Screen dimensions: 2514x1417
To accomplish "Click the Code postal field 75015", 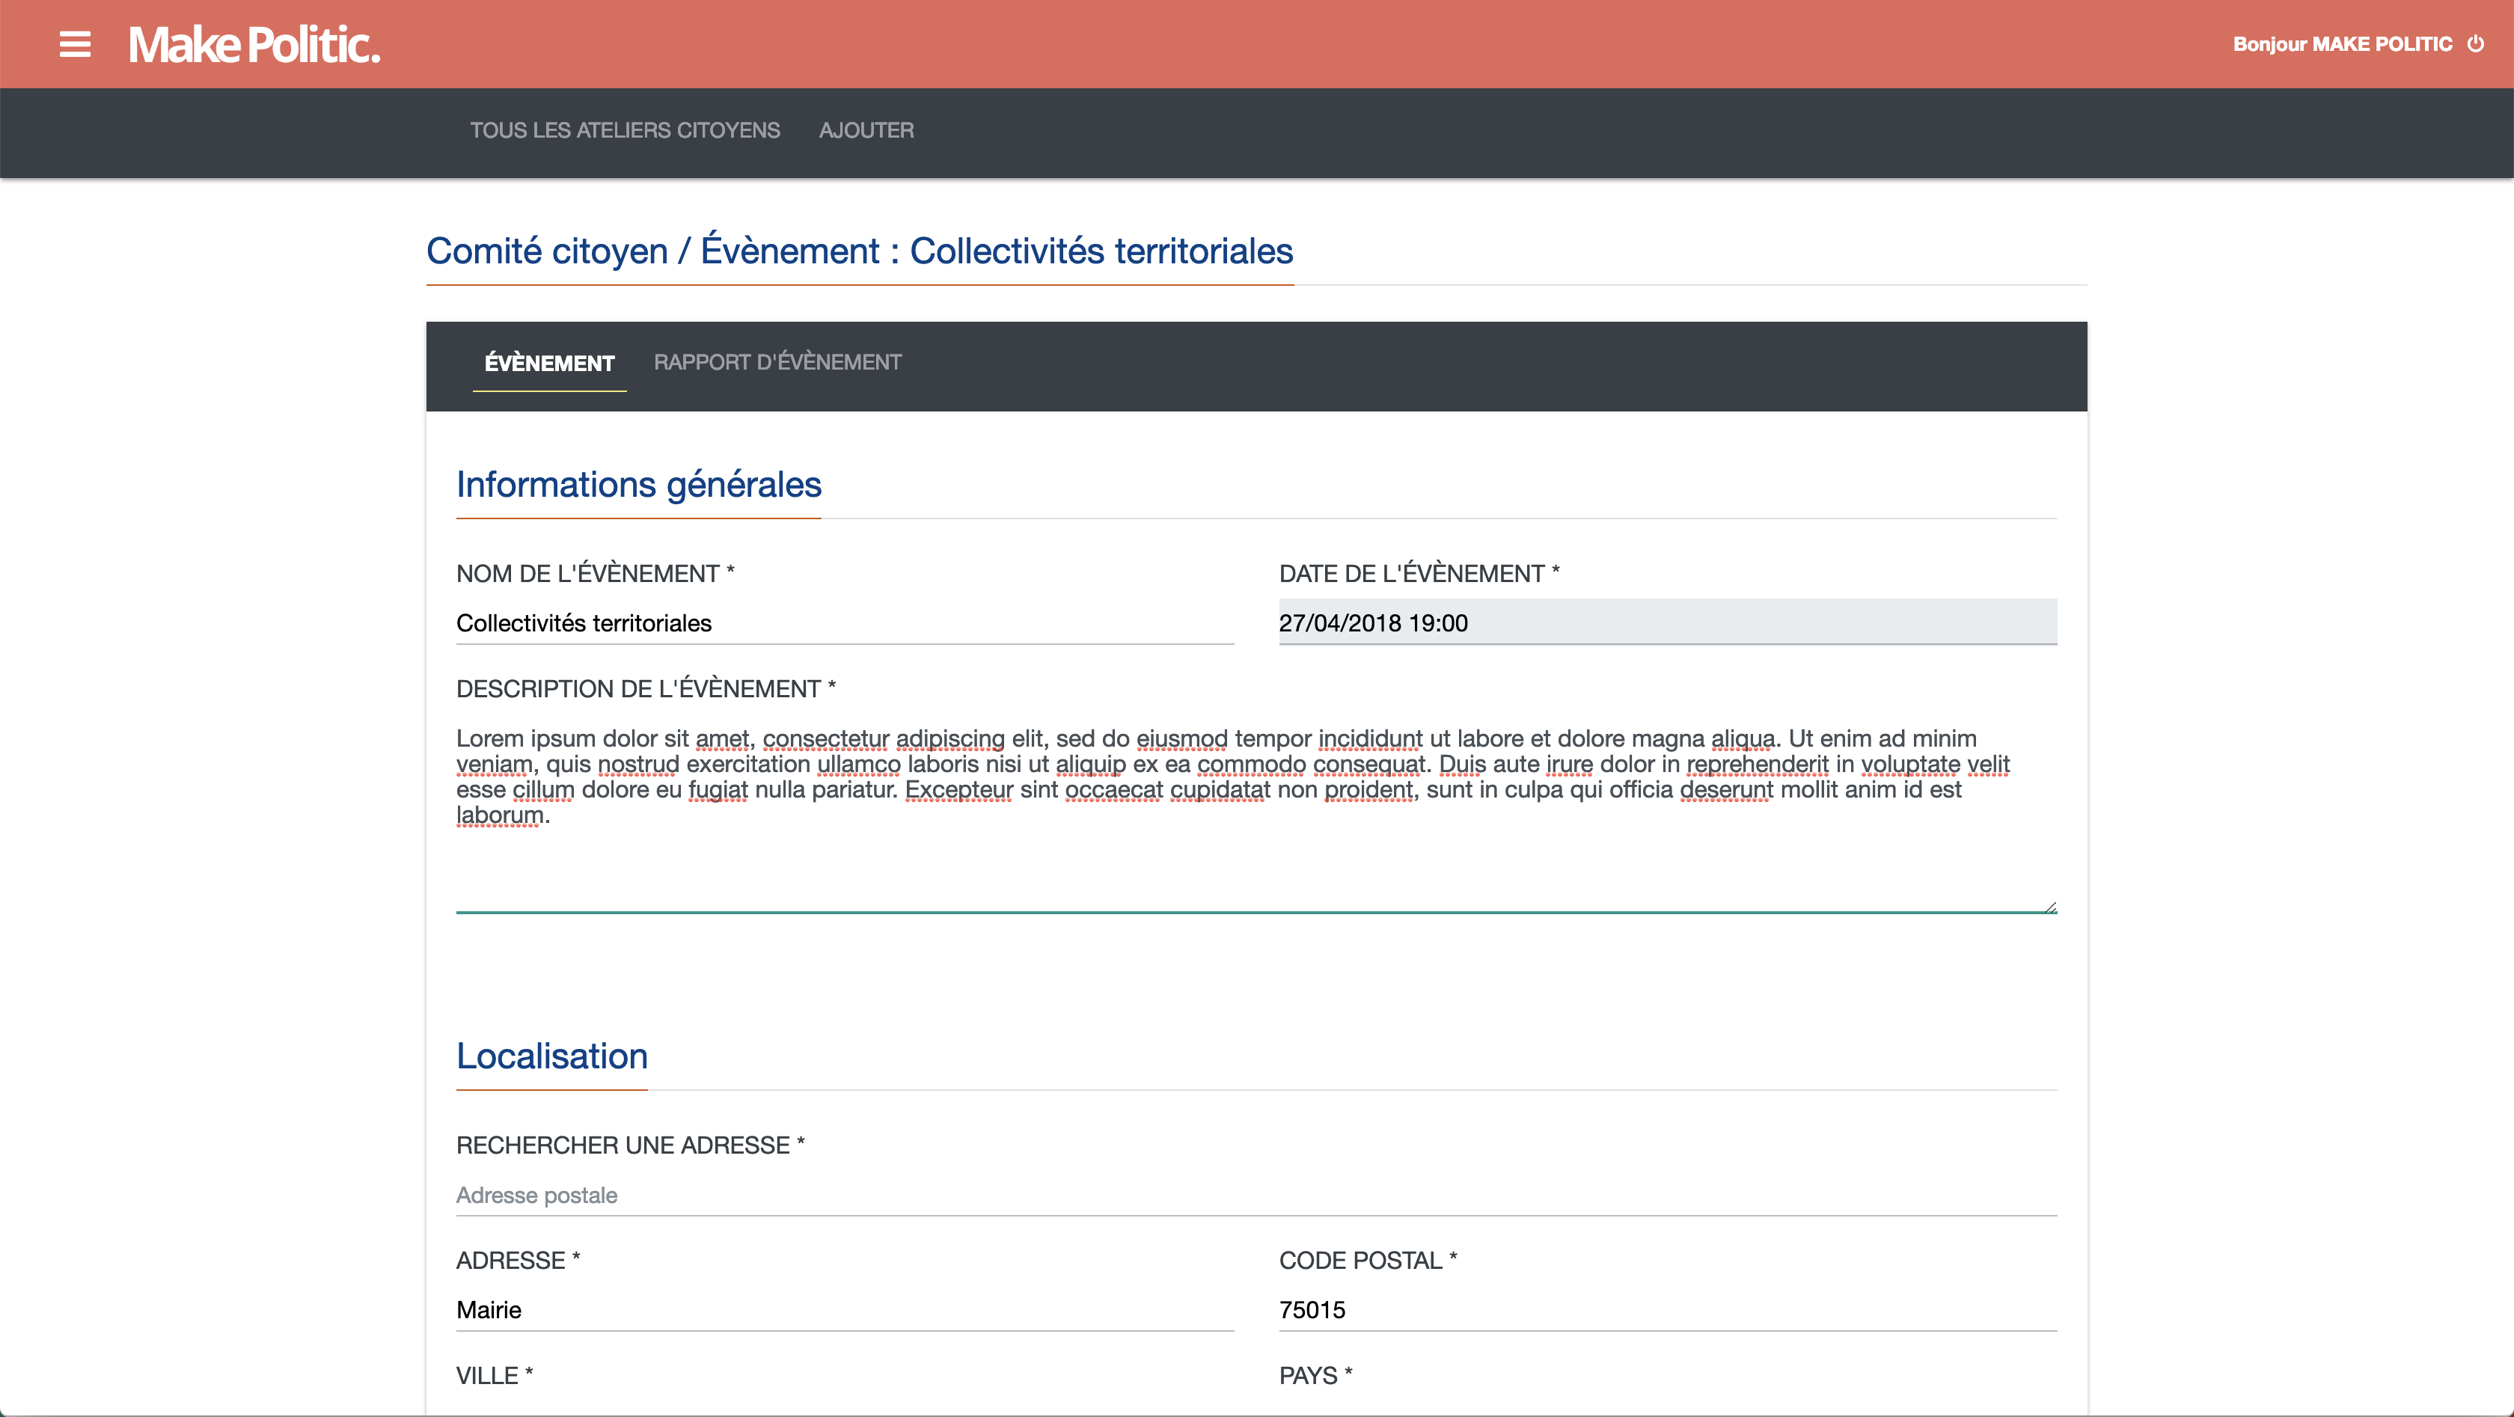I will [x=1667, y=1310].
